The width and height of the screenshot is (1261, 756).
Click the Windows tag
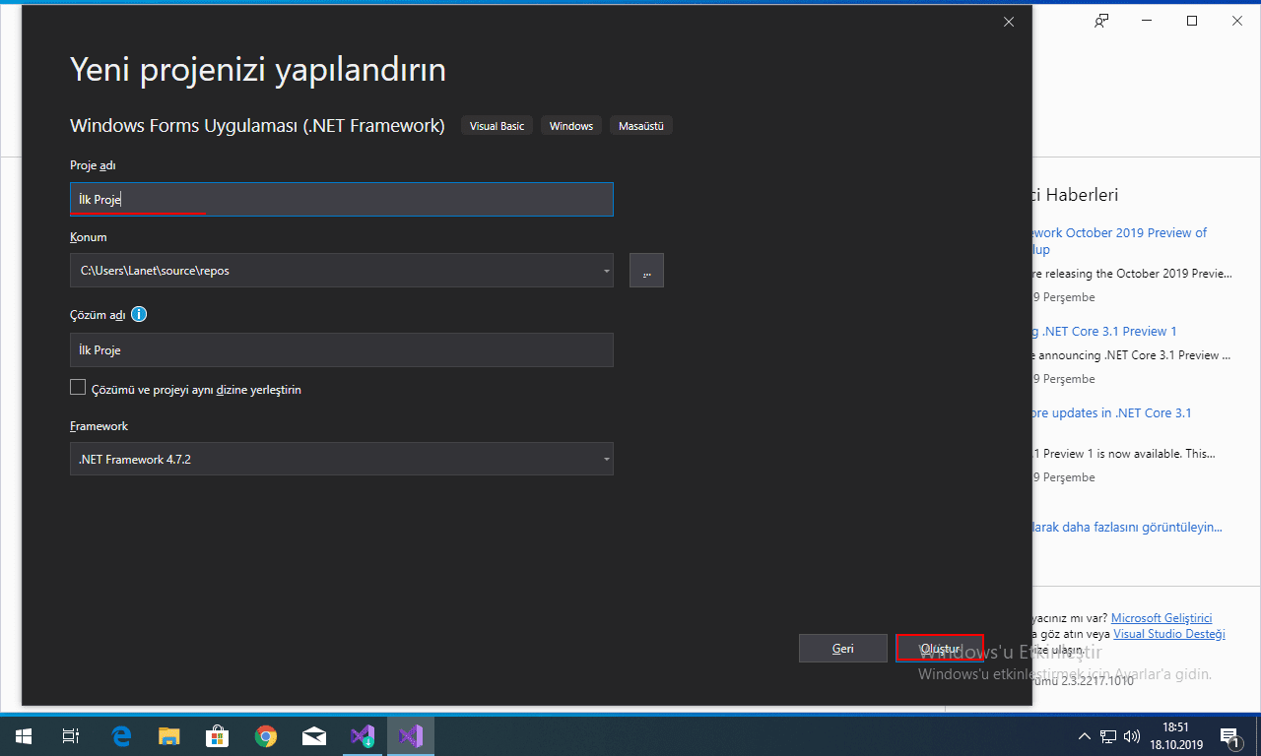point(571,126)
